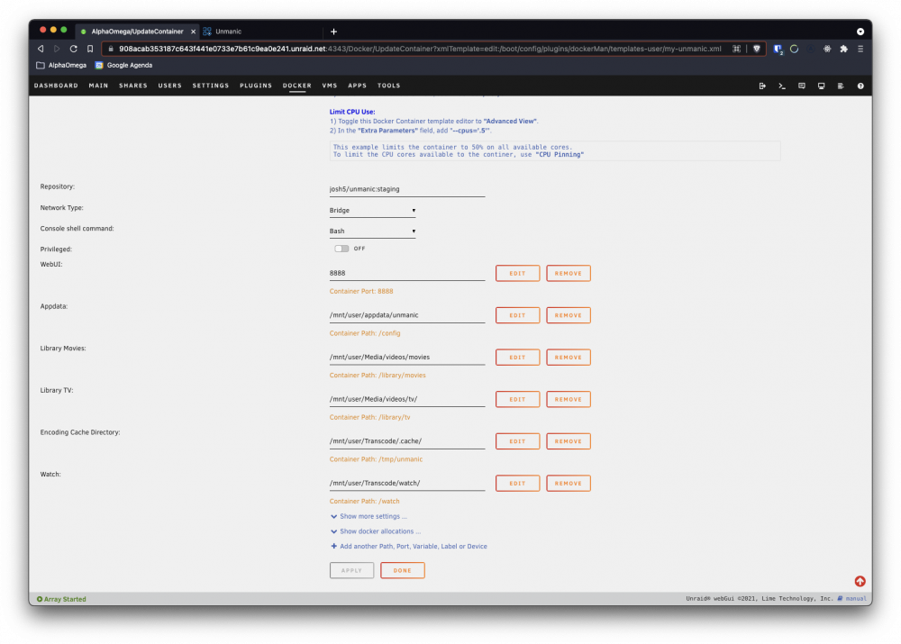Open the Users menu item
Screen dimensions: 901x644
170,86
